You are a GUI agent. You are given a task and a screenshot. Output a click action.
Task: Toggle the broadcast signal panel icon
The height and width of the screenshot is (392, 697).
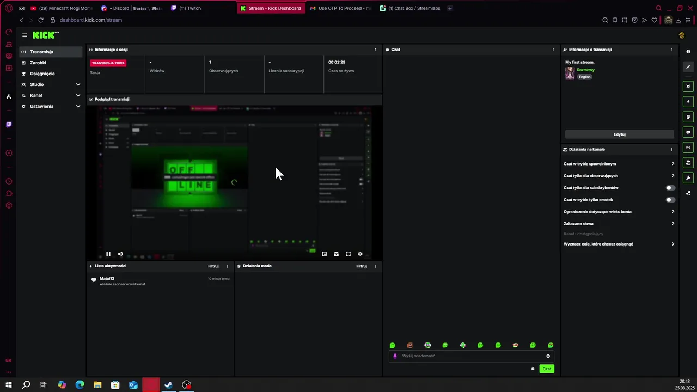[688, 148]
